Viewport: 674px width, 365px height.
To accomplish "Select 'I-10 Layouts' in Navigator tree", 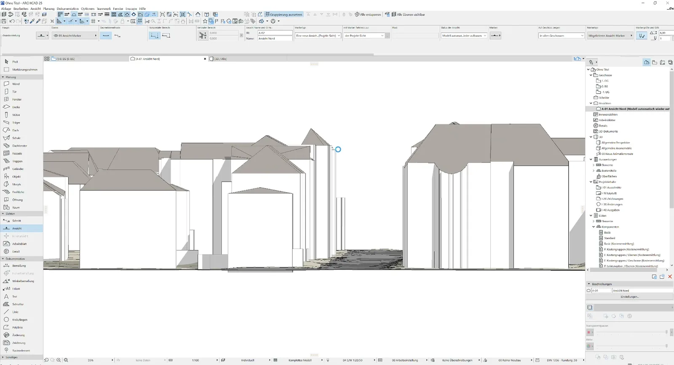I will pyautogui.click(x=609, y=193).
